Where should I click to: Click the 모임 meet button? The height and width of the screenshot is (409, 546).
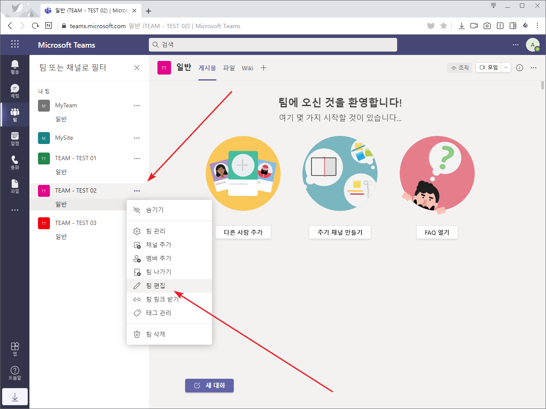pyautogui.click(x=489, y=67)
